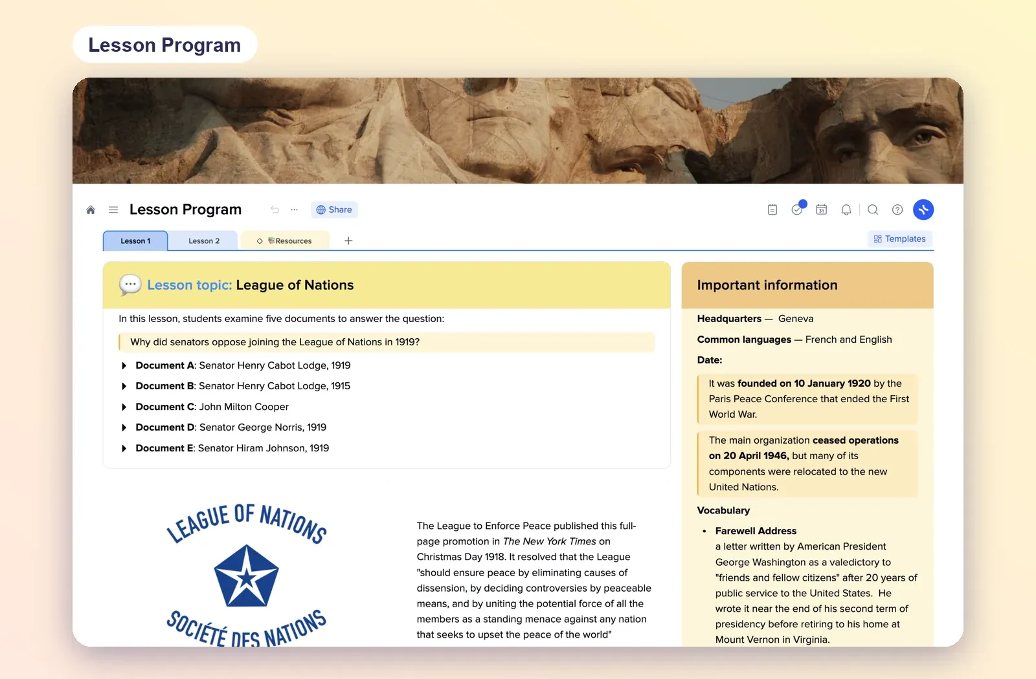Click the speech bubble icon by Lesson topic
Screen dimensions: 1036x679
(130, 285)
